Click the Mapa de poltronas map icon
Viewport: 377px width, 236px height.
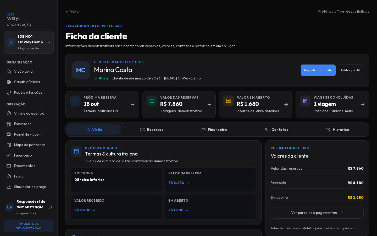[x=9, y=145]
